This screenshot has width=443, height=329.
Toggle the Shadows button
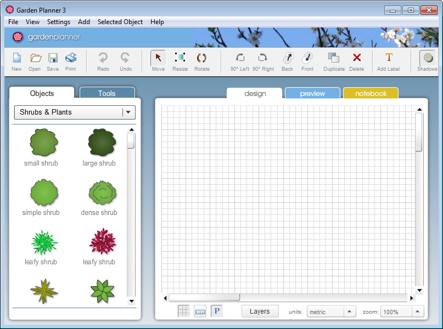[x=427, y=58]
